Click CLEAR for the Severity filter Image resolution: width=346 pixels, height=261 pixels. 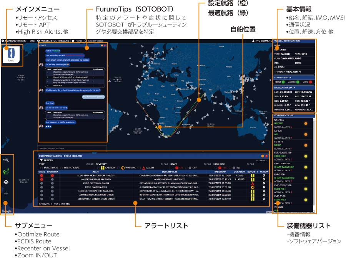tap(165, 164)
